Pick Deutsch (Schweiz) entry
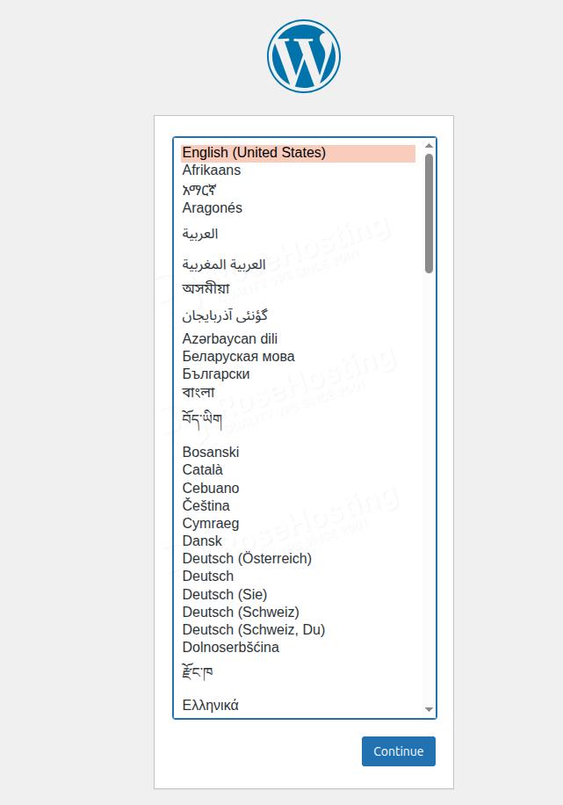The image size is (563, 805). point(299,612)
